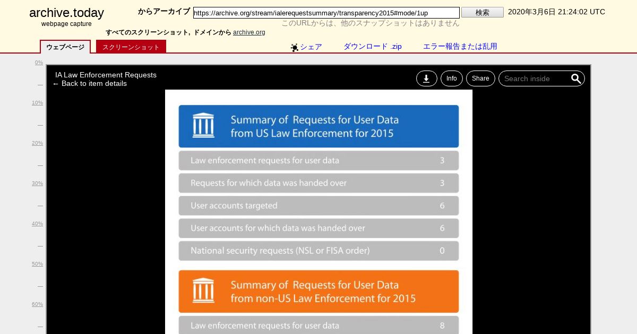The height and width of the screenshot is (334, 637).
Task: Jump to 50% page position marker
Action: (x=37, y=264)
